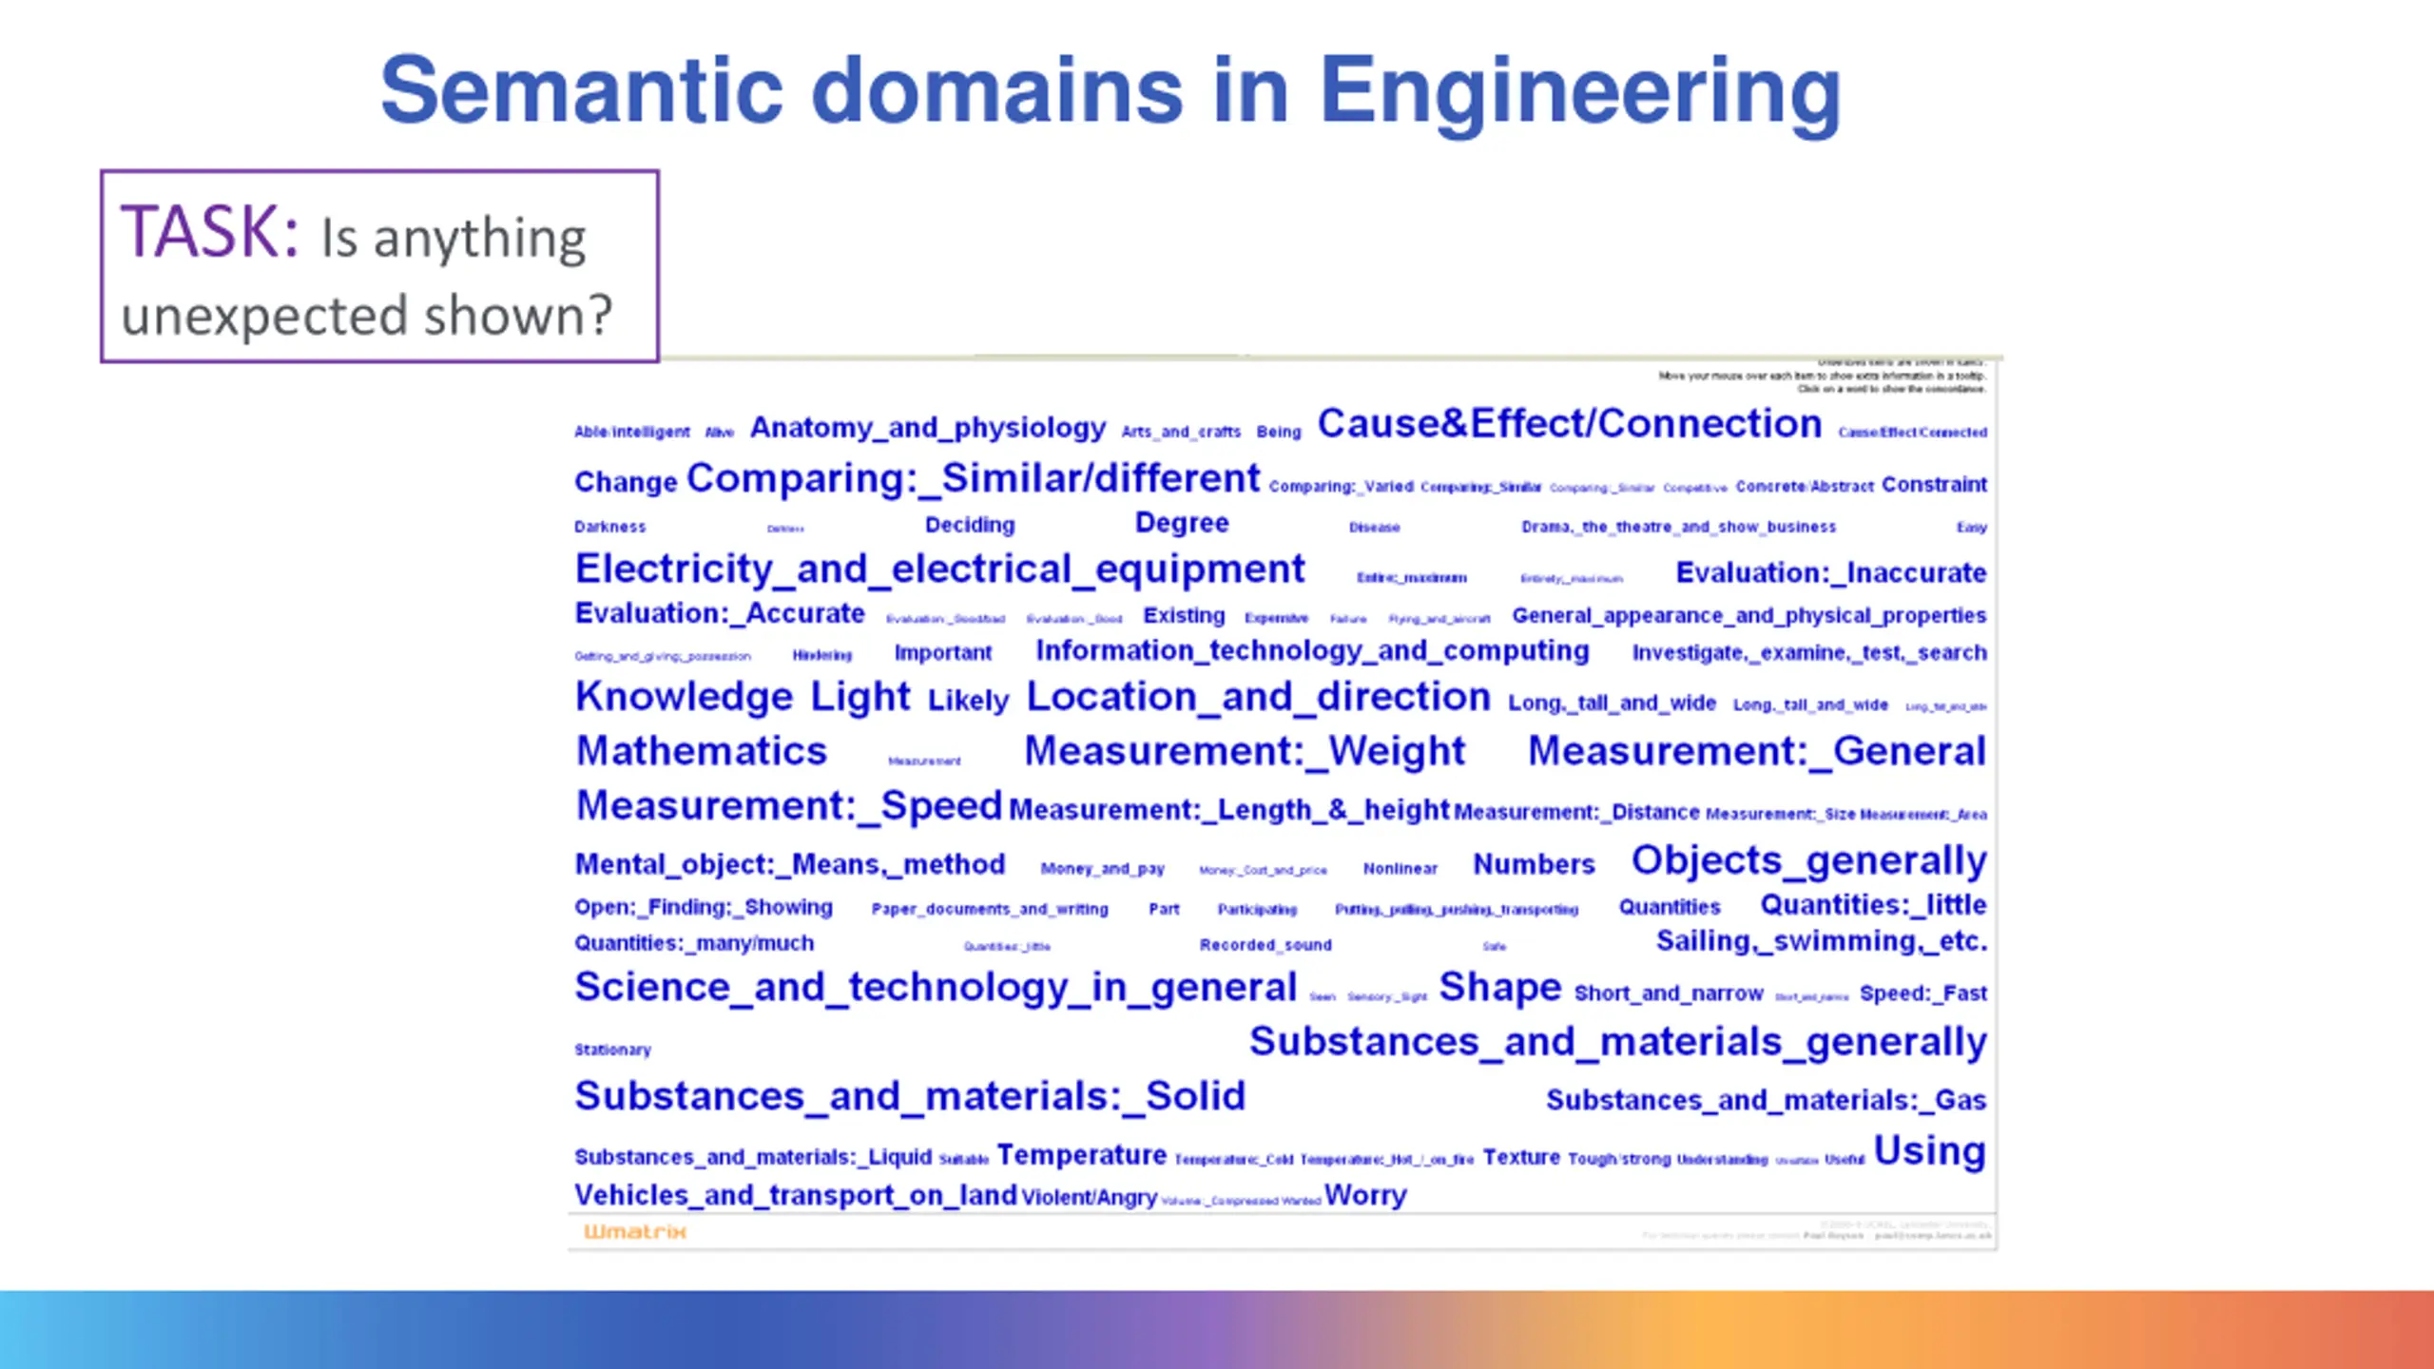Click the Being tag
The height and width of the screenshot is (1369, 2434).
(x=1279, y=432)
